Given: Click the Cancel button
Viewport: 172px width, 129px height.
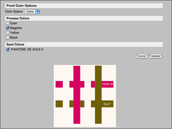Looking at the screenshot, I should point(142,56).
